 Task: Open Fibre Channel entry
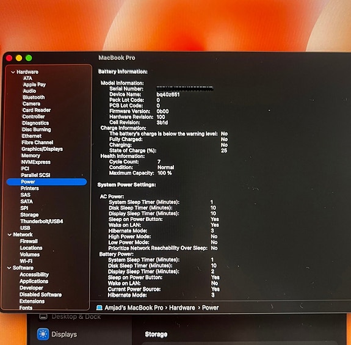37,143
